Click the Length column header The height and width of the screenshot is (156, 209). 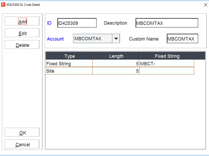pos(116,56)
